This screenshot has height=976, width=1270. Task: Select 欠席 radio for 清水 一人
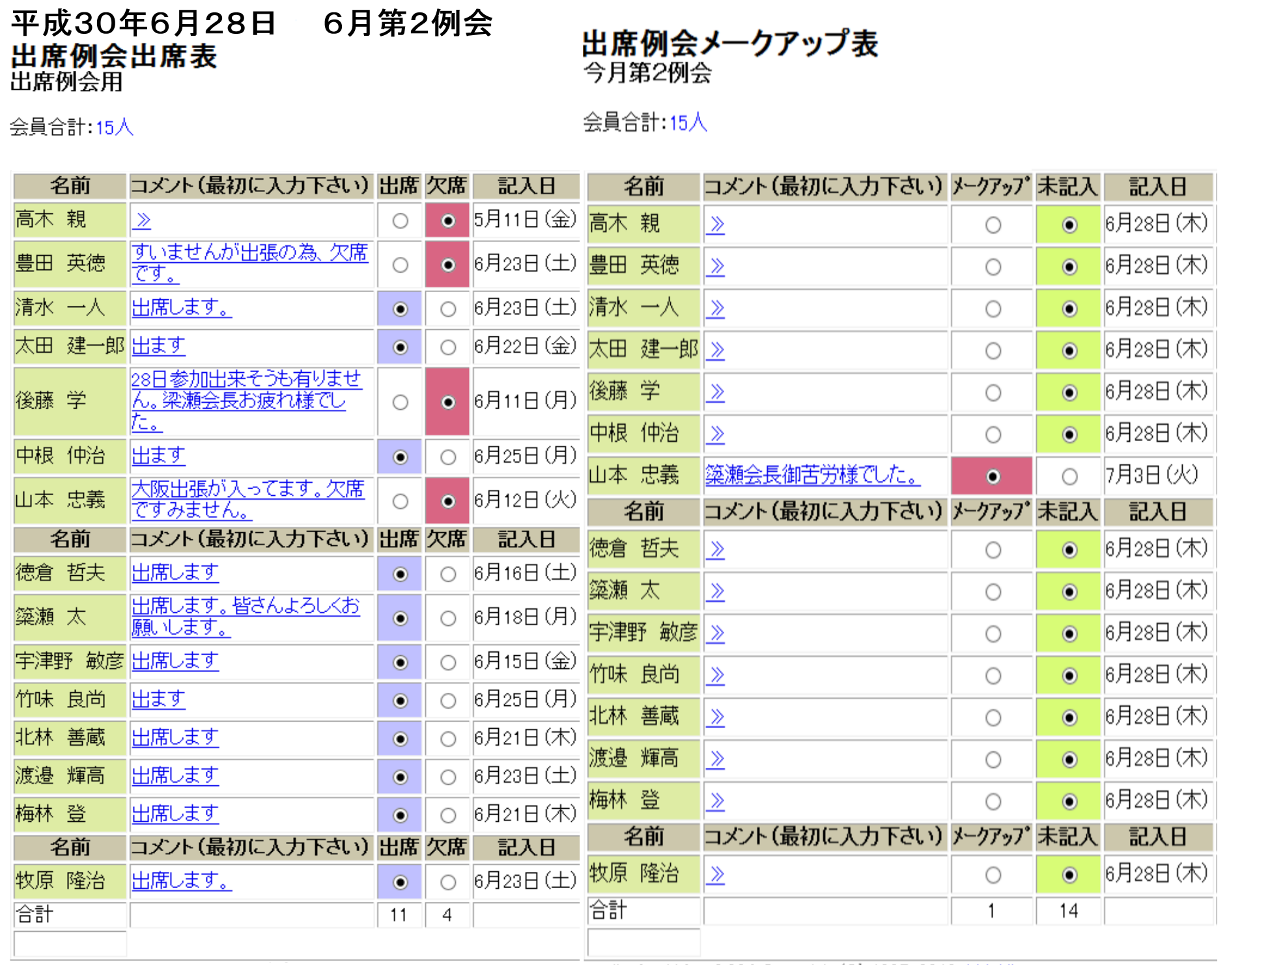448,309
